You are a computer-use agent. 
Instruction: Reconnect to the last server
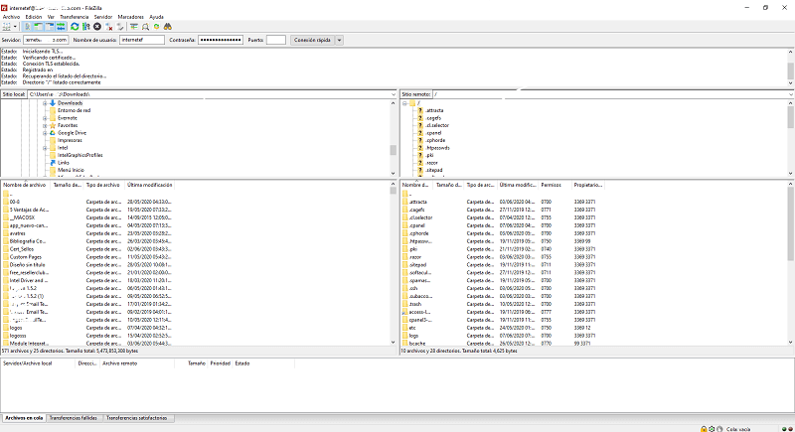coord(119,27)
